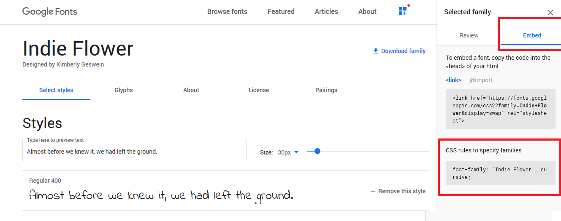The image size is (561, 221).
Task: Click the font-family CSS code block
Action: 501,173
